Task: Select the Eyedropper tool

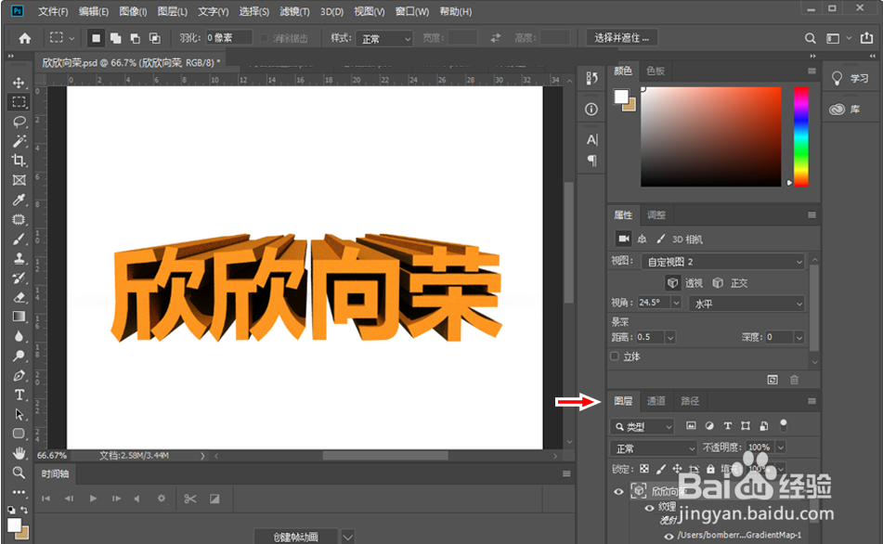Action: 19,199
